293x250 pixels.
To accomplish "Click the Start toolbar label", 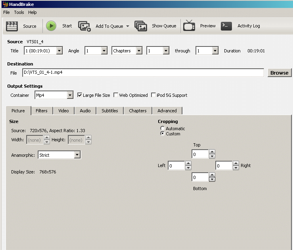I will 67,26.
